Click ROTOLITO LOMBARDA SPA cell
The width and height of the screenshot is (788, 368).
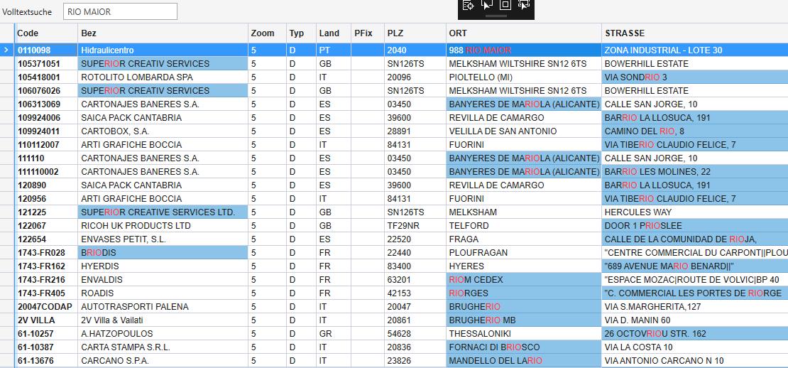click(x=163, y=77)
